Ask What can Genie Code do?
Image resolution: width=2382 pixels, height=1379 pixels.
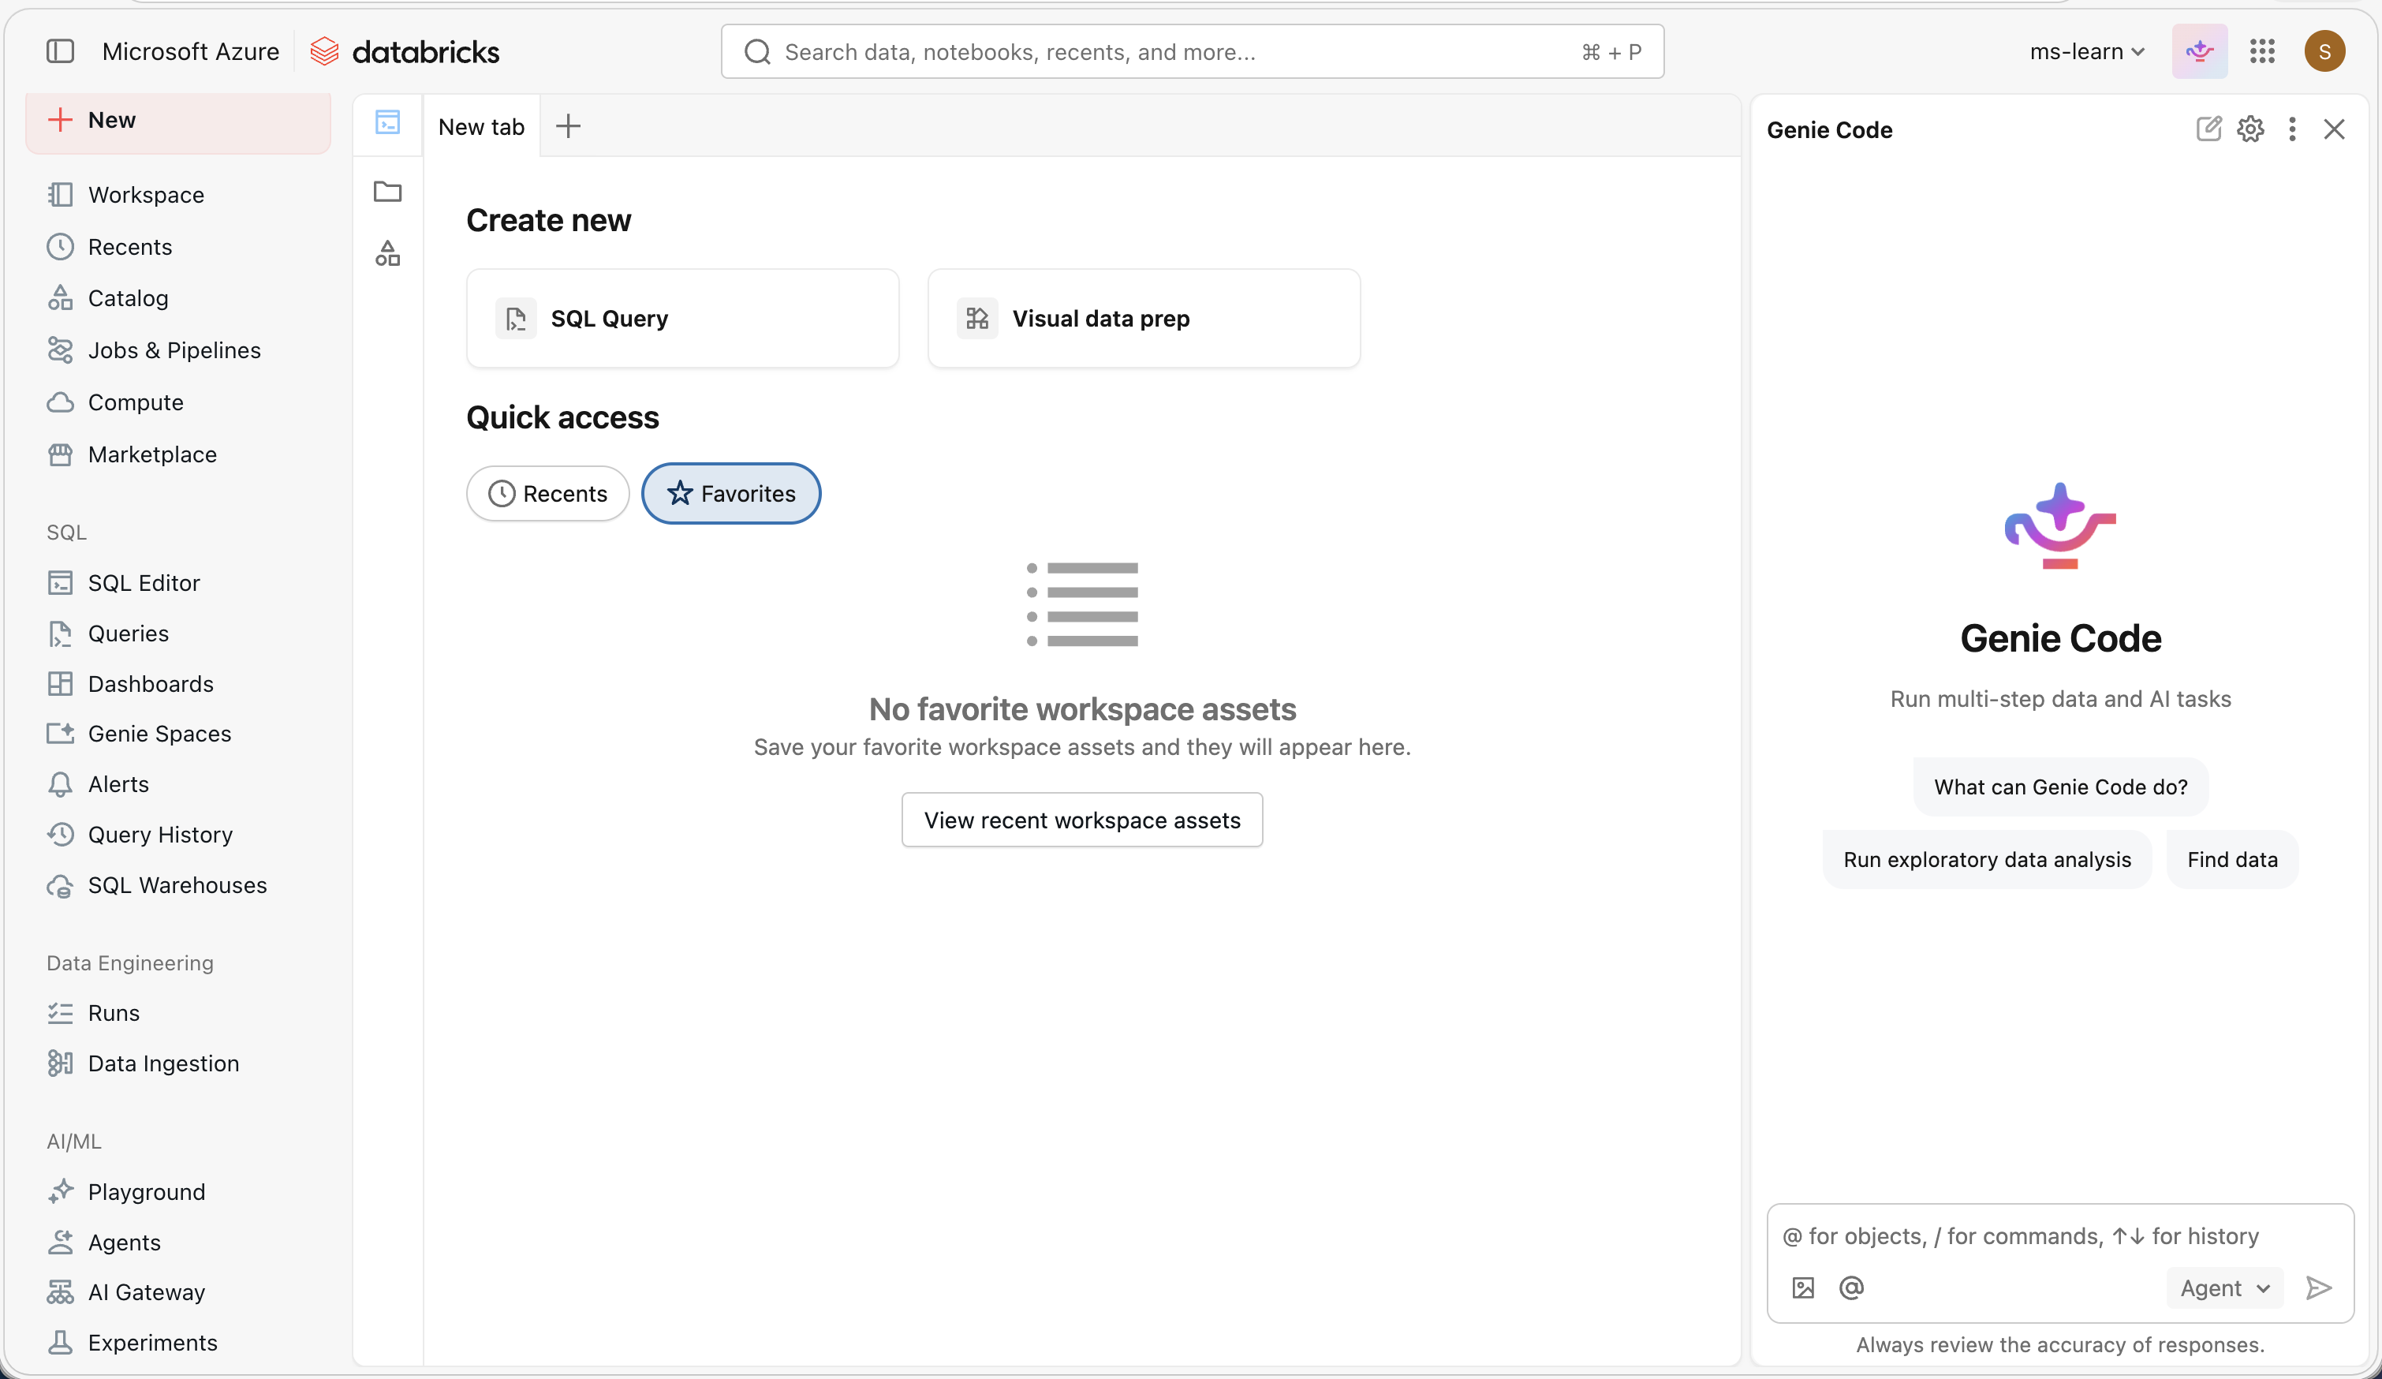point(2061,787)
